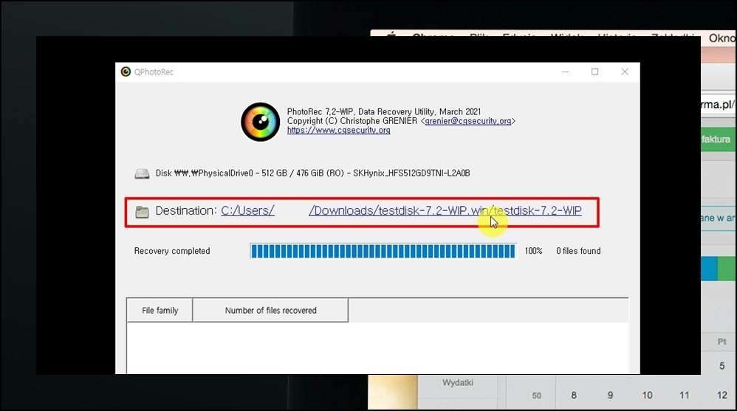Click the PhotoRec colorful eye logo
This screenshot has height=411, width=737.
(261, 122)
